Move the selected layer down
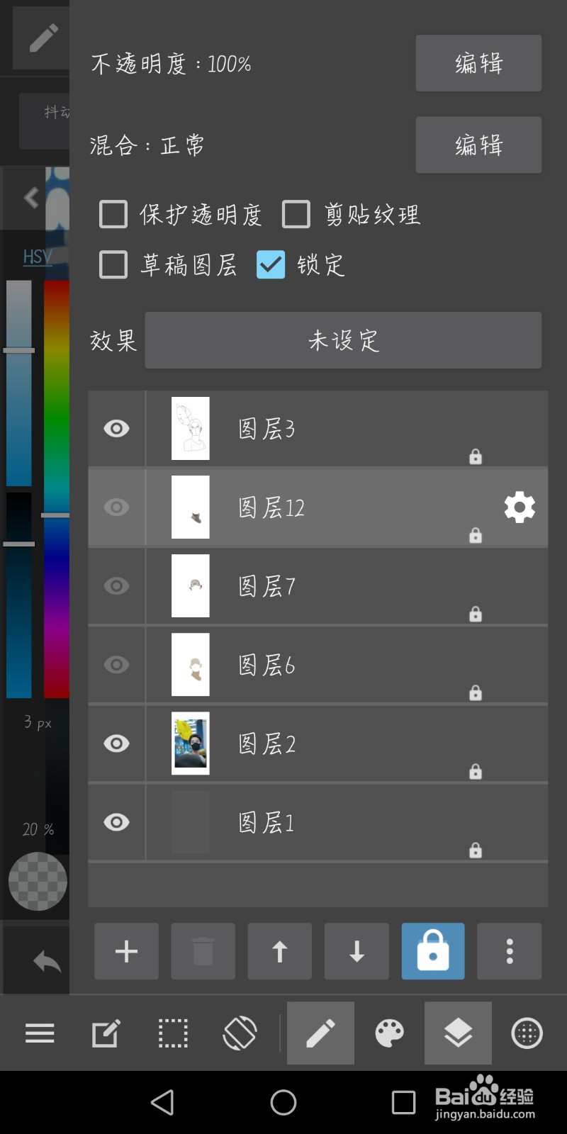Screen dimensions: 567x1134 tap(356, 951)
